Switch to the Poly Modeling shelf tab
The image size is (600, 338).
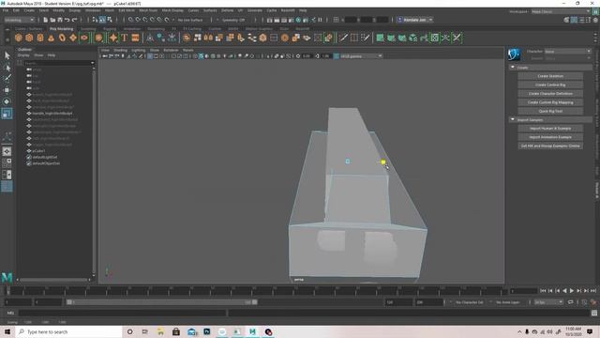(x=61, y=29)
